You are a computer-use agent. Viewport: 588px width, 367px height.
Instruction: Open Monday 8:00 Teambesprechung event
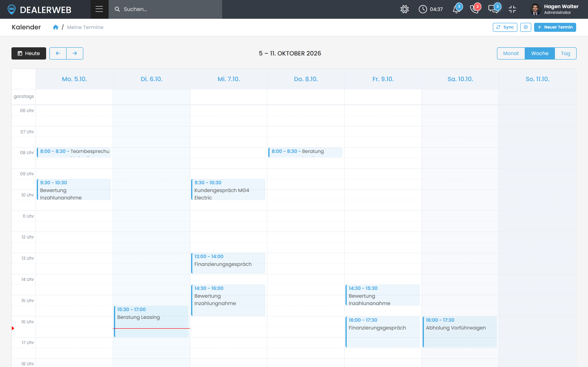74,153
